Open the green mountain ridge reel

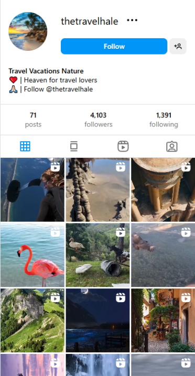tap(32, 320)
